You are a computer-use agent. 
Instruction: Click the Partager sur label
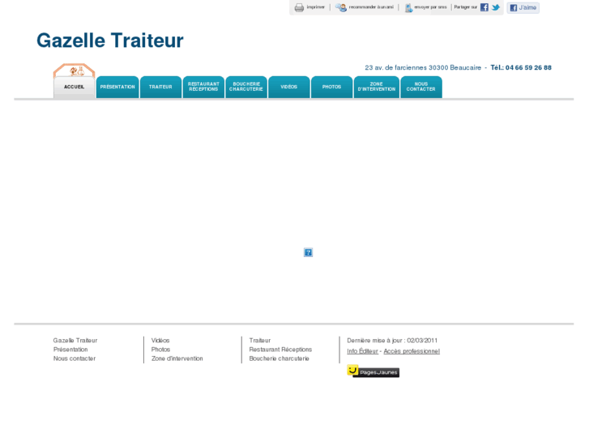click(465, 7)
